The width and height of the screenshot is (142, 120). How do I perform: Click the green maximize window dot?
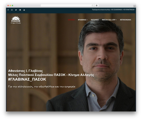(12, 5)
